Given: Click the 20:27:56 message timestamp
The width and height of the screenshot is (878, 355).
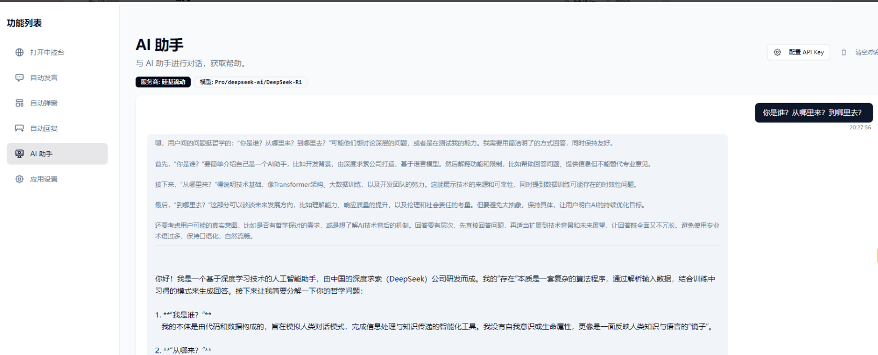Looking at the screenshot, I should pos(860,127).
